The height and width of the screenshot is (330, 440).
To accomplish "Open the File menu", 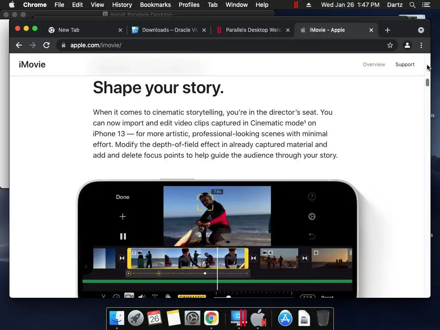I will point(59,5).
